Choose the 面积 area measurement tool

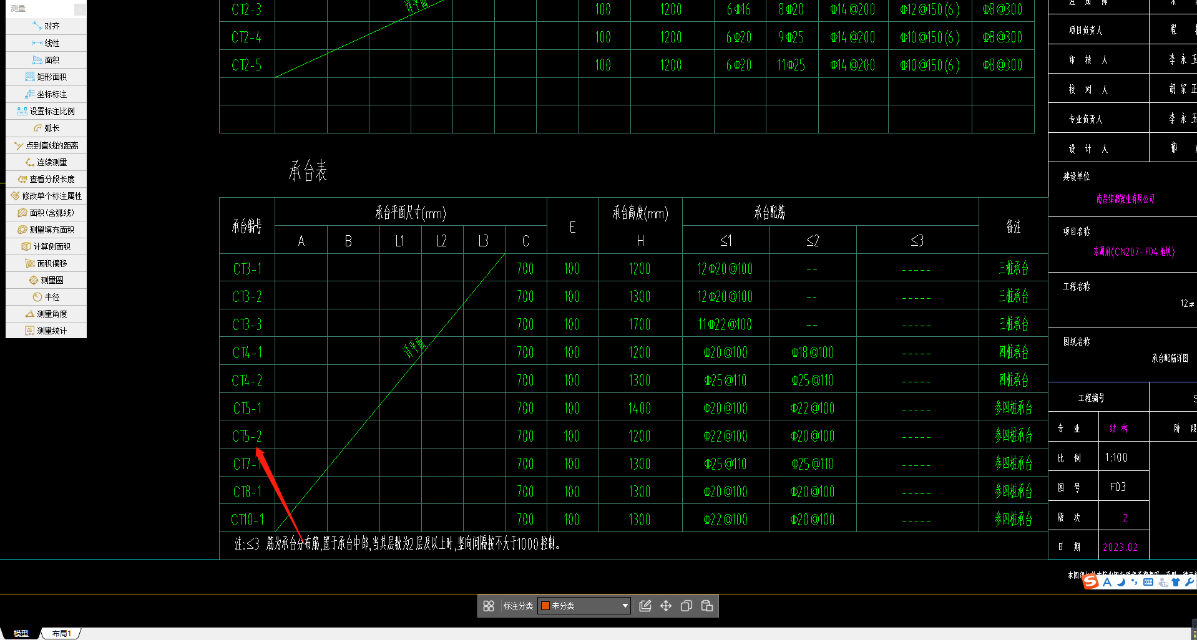click(x=46, y=60)
